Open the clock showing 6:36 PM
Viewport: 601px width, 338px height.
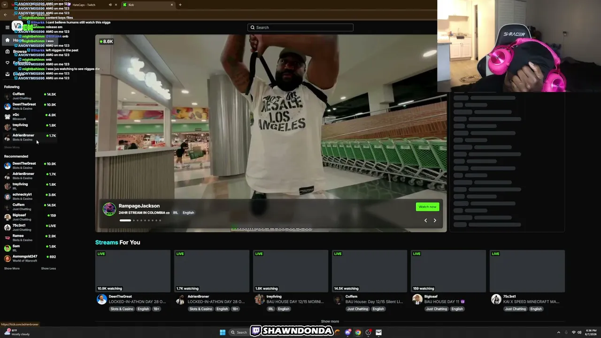[x=591, y=332]
